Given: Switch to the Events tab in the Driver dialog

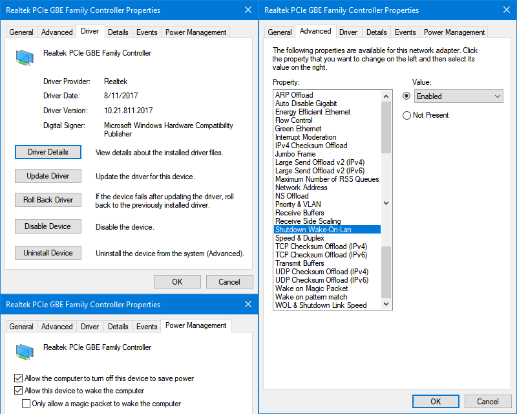Looking at the screenshot, I should pos(147,32).
